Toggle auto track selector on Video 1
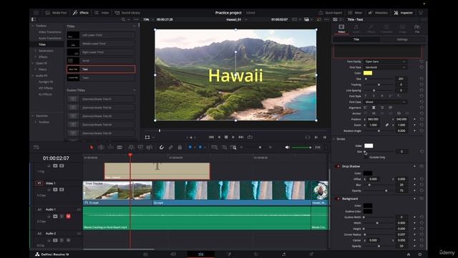458x258 pixels. [55, 189]
